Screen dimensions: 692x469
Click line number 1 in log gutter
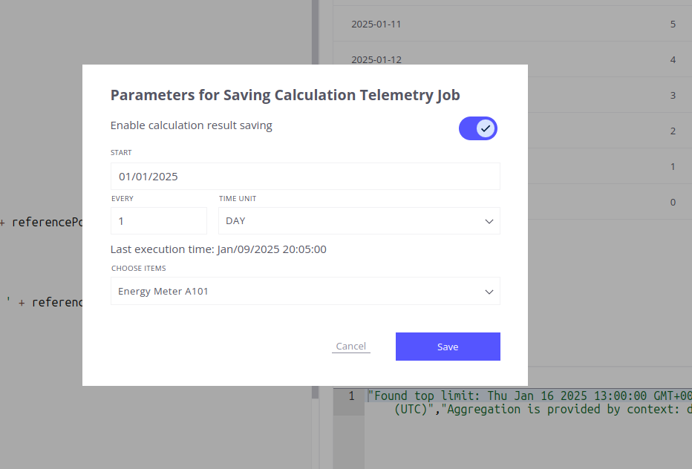tap(351, 396)
